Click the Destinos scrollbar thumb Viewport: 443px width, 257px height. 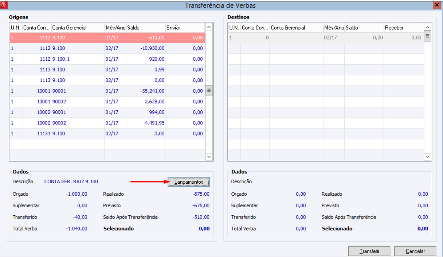pos(428,36)
